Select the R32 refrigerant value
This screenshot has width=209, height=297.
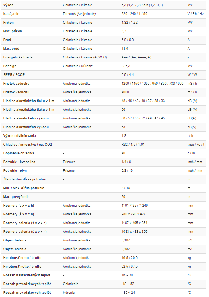[124, 145]
